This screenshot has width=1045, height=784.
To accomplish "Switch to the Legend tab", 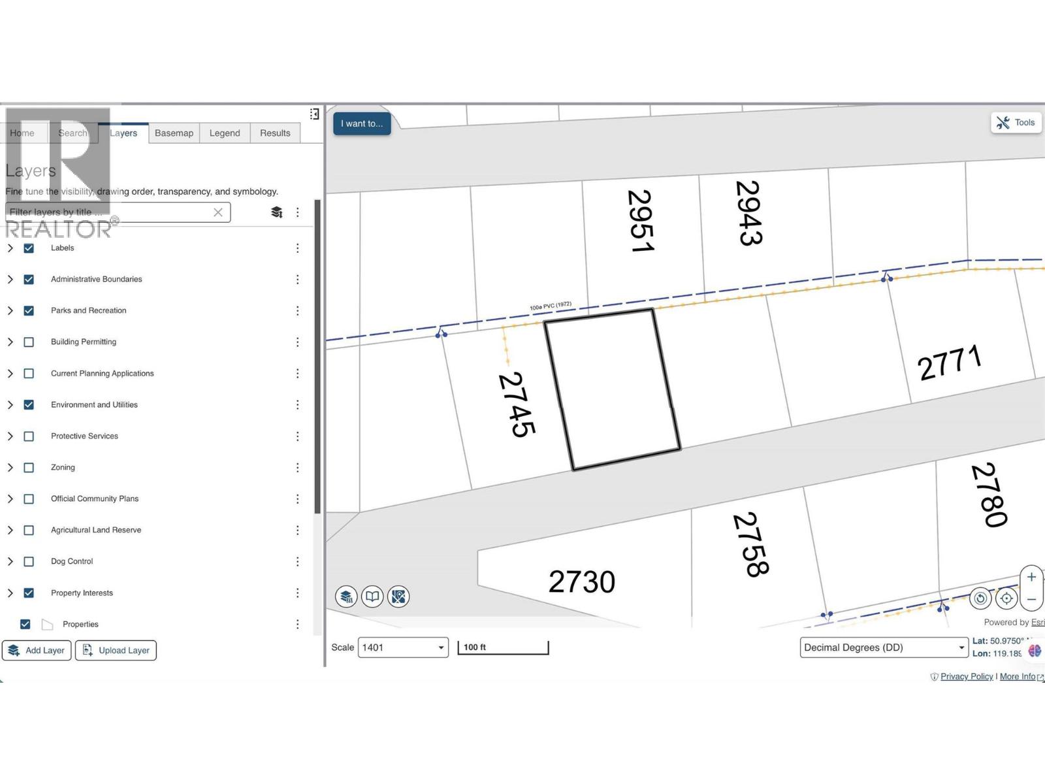I will tap(225, 133).
